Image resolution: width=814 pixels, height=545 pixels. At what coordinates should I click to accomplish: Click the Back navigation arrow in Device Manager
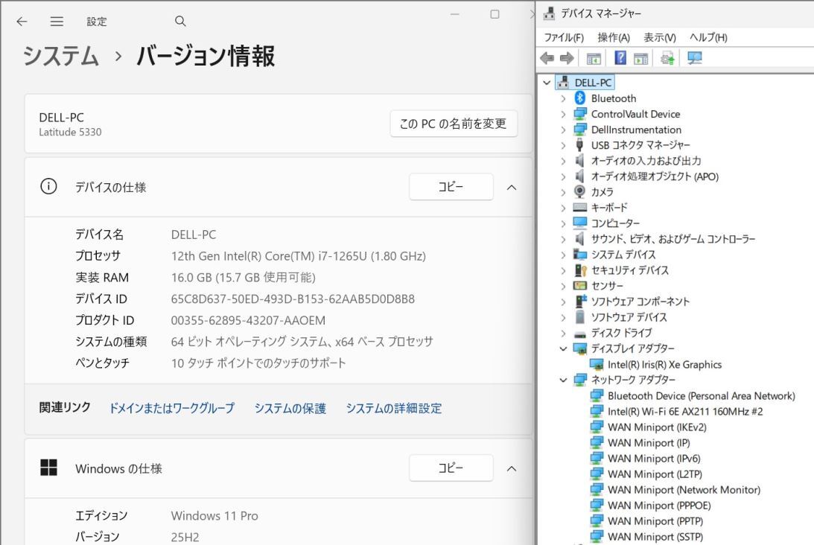point(547,58)
